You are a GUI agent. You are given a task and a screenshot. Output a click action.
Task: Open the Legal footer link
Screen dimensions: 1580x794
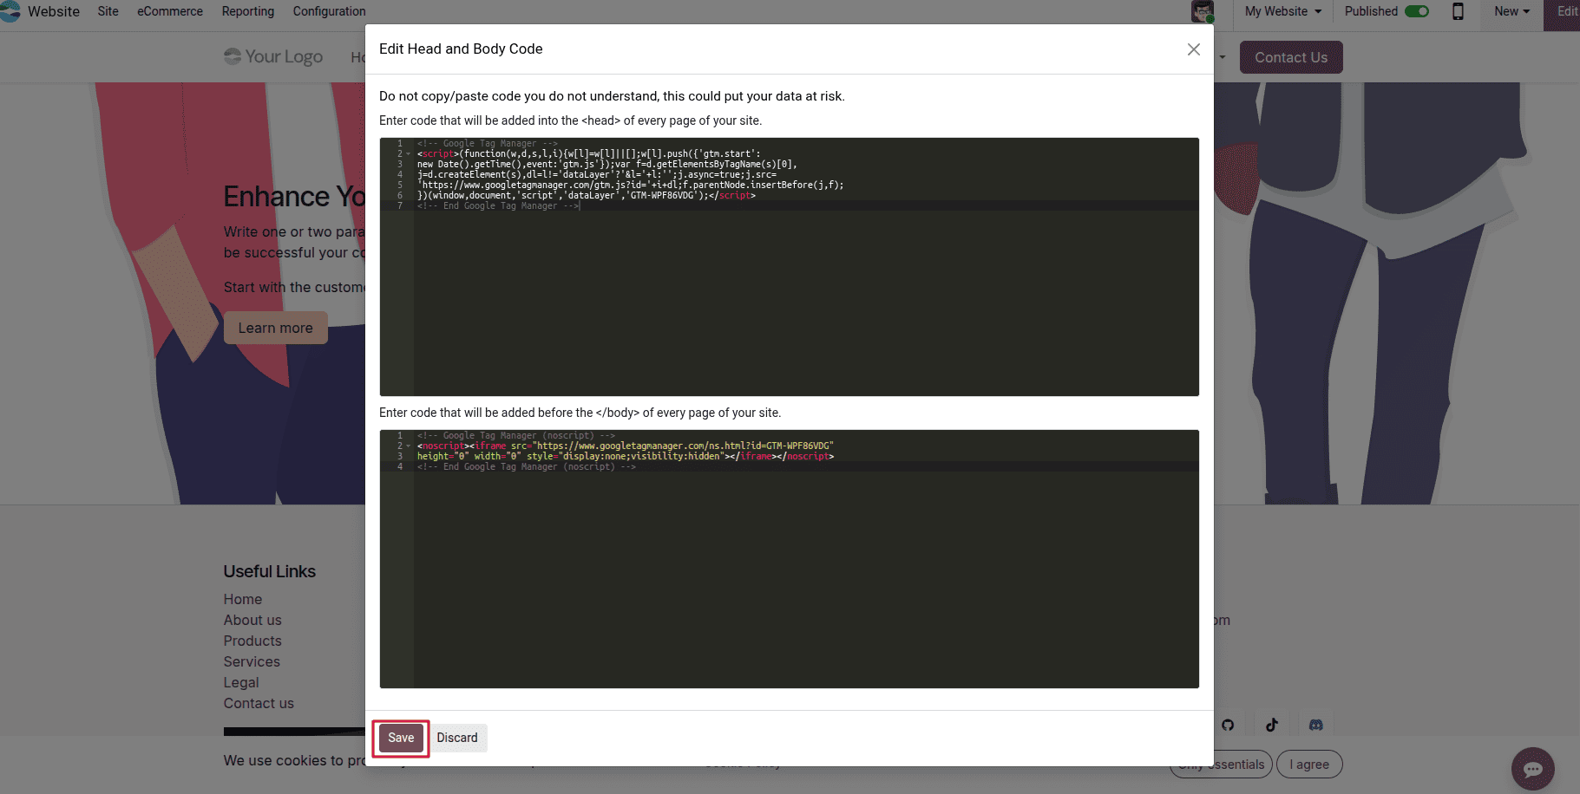[x=241, y=682]
